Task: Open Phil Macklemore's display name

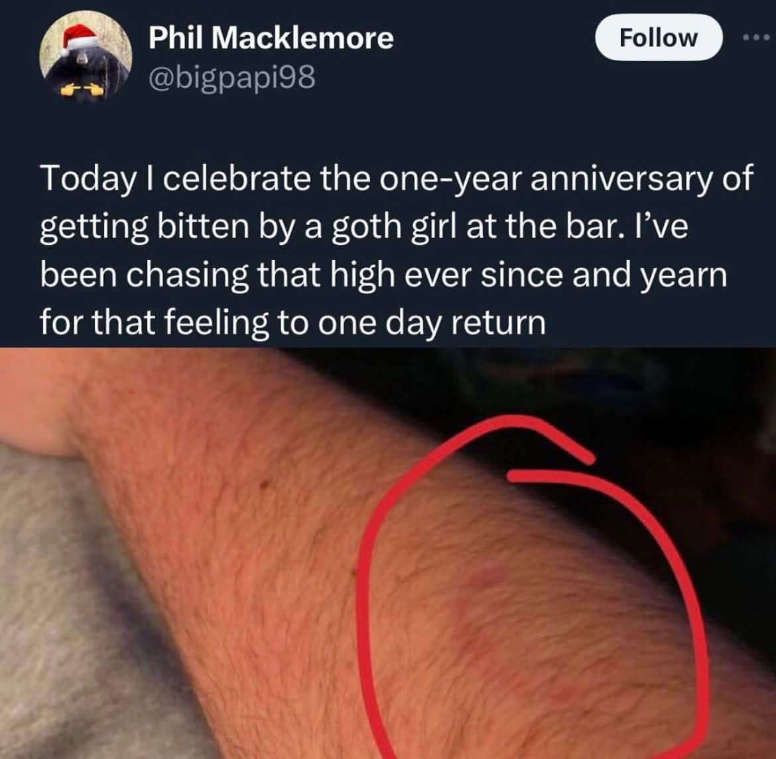Action: click(271, 38)
